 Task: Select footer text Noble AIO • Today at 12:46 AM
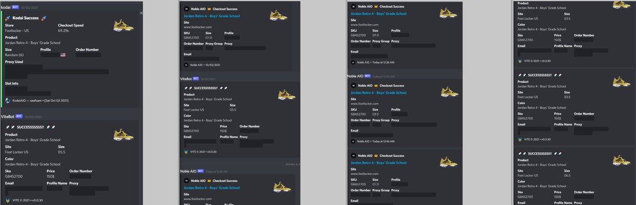point(376,141)
